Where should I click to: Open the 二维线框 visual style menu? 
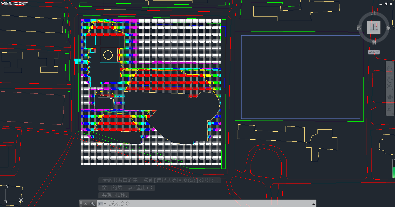click(x=21, y=4)
